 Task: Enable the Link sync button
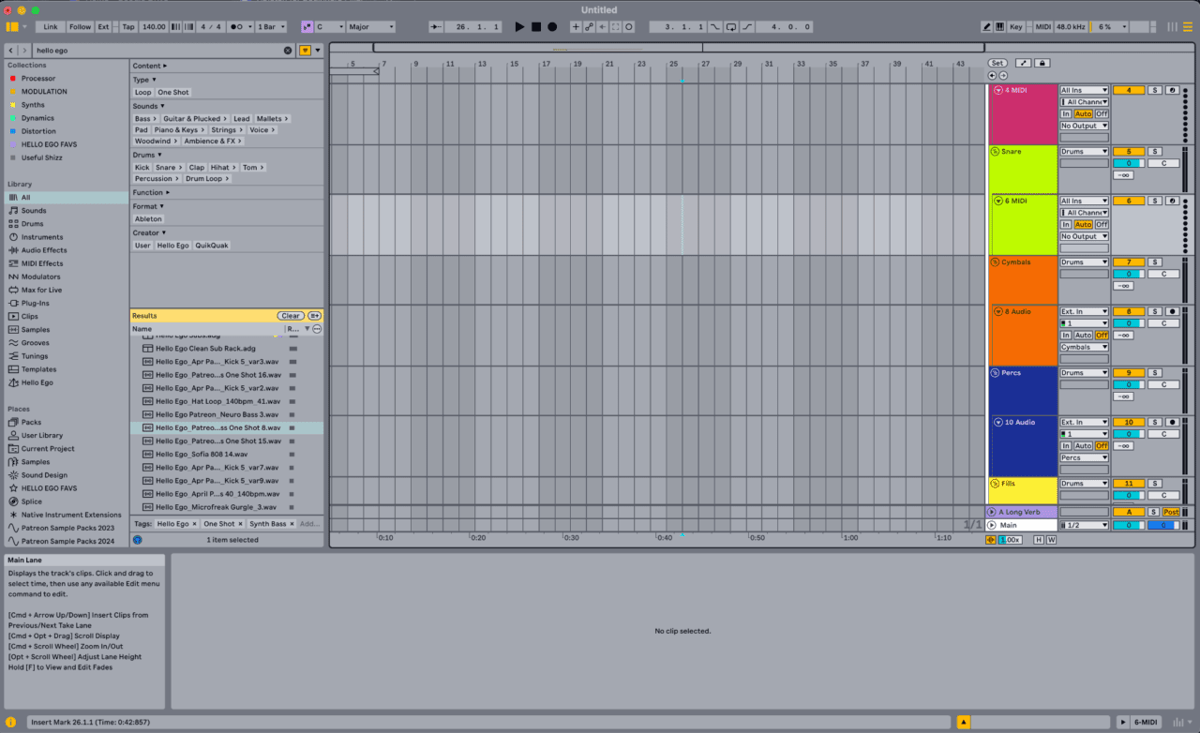(51, 27)
